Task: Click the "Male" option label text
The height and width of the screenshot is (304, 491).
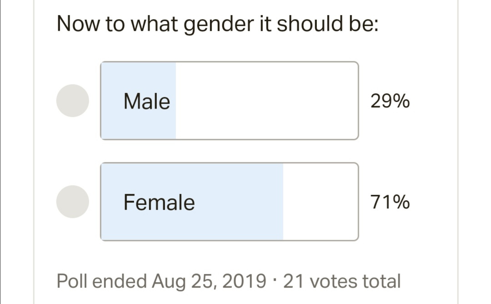Action: (146, 101)
